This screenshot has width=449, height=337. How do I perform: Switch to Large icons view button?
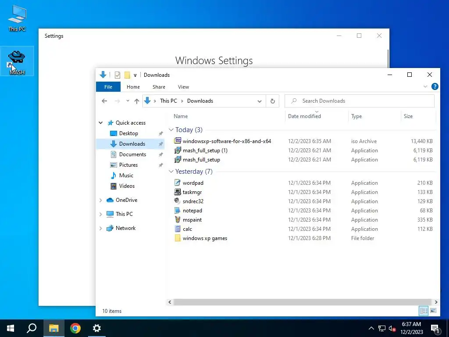(x=433, y=311)
